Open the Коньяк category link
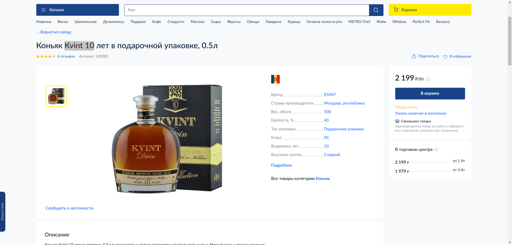 tap(323, 179)
